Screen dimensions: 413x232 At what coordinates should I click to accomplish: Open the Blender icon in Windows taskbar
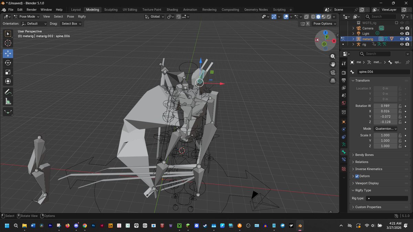[x=300, y=225]
